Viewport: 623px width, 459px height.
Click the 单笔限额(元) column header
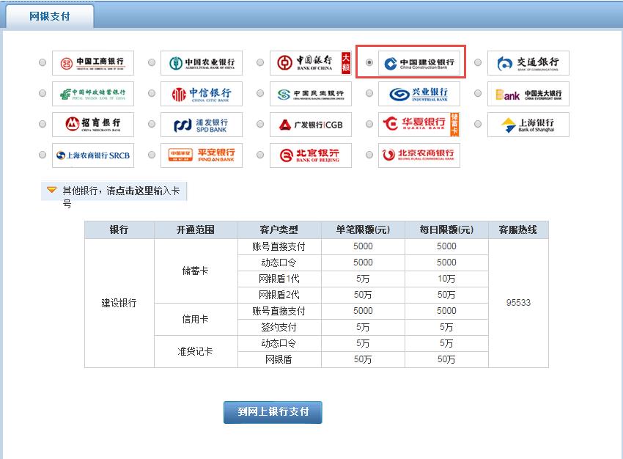[363, 229]
